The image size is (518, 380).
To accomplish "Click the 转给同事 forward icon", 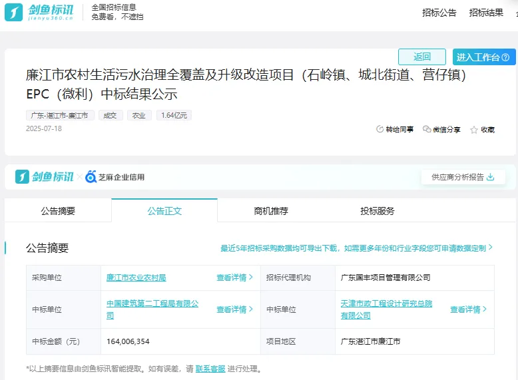I will [x=380, y=130].
